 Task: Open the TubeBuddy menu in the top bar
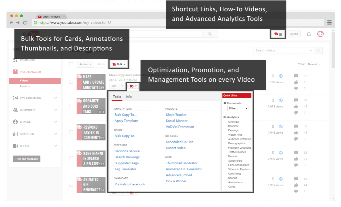(278, 34)
